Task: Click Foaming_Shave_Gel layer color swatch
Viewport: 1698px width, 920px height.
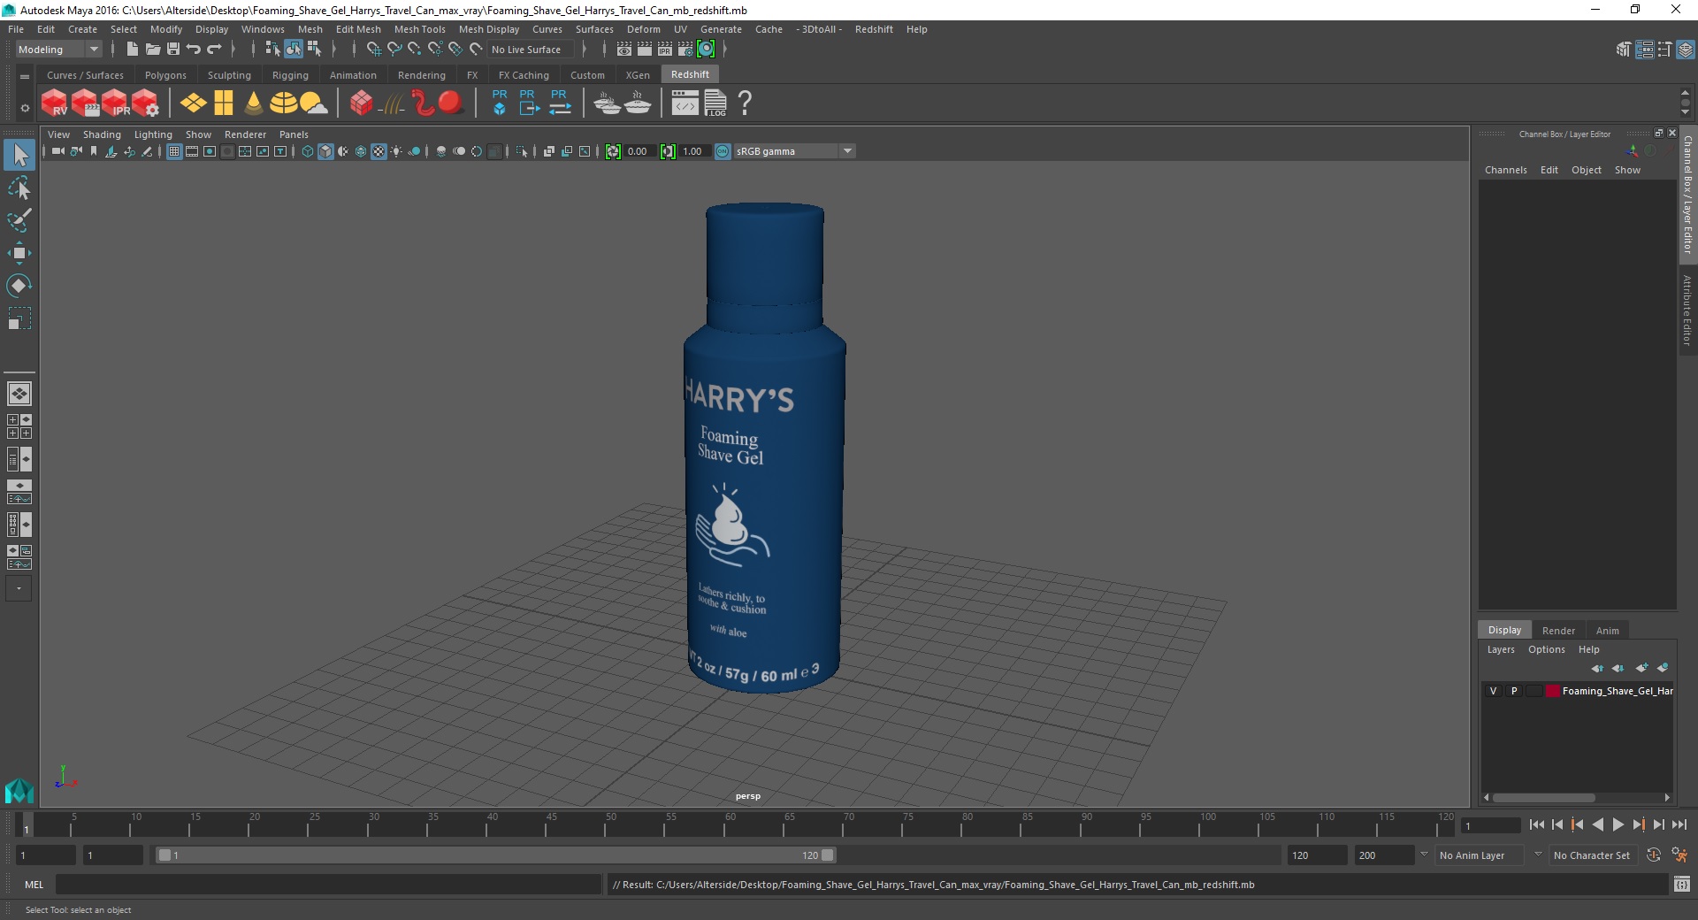Action: click(x=1552, y=691)
